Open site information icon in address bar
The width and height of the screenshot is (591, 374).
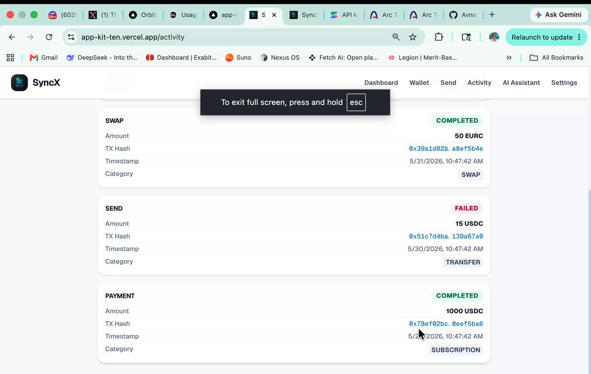pyautogui.click(x=71, y=37)
